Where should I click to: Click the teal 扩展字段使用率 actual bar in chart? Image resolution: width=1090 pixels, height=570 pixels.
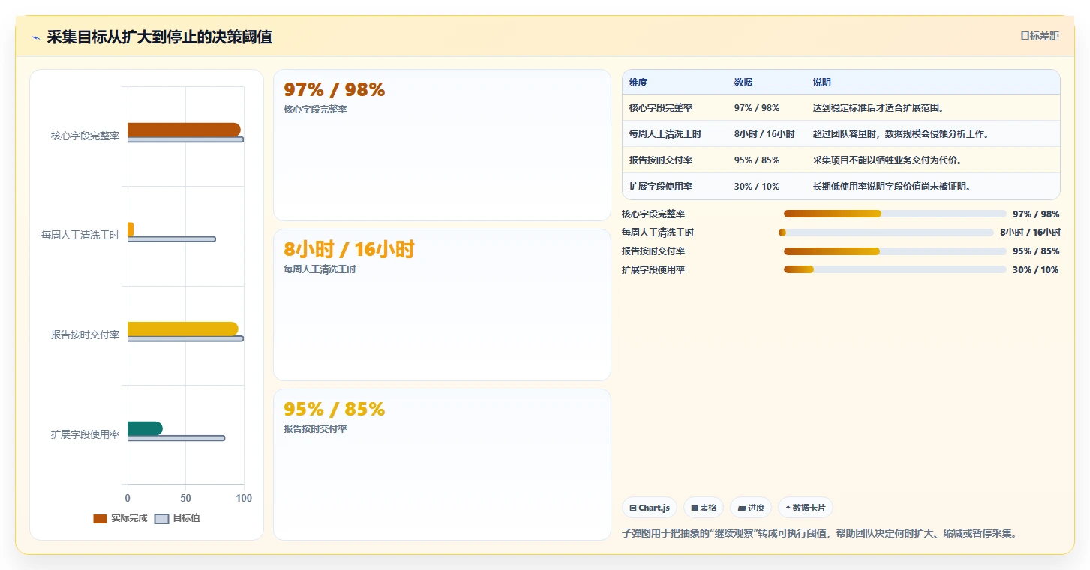coord(145,428)
